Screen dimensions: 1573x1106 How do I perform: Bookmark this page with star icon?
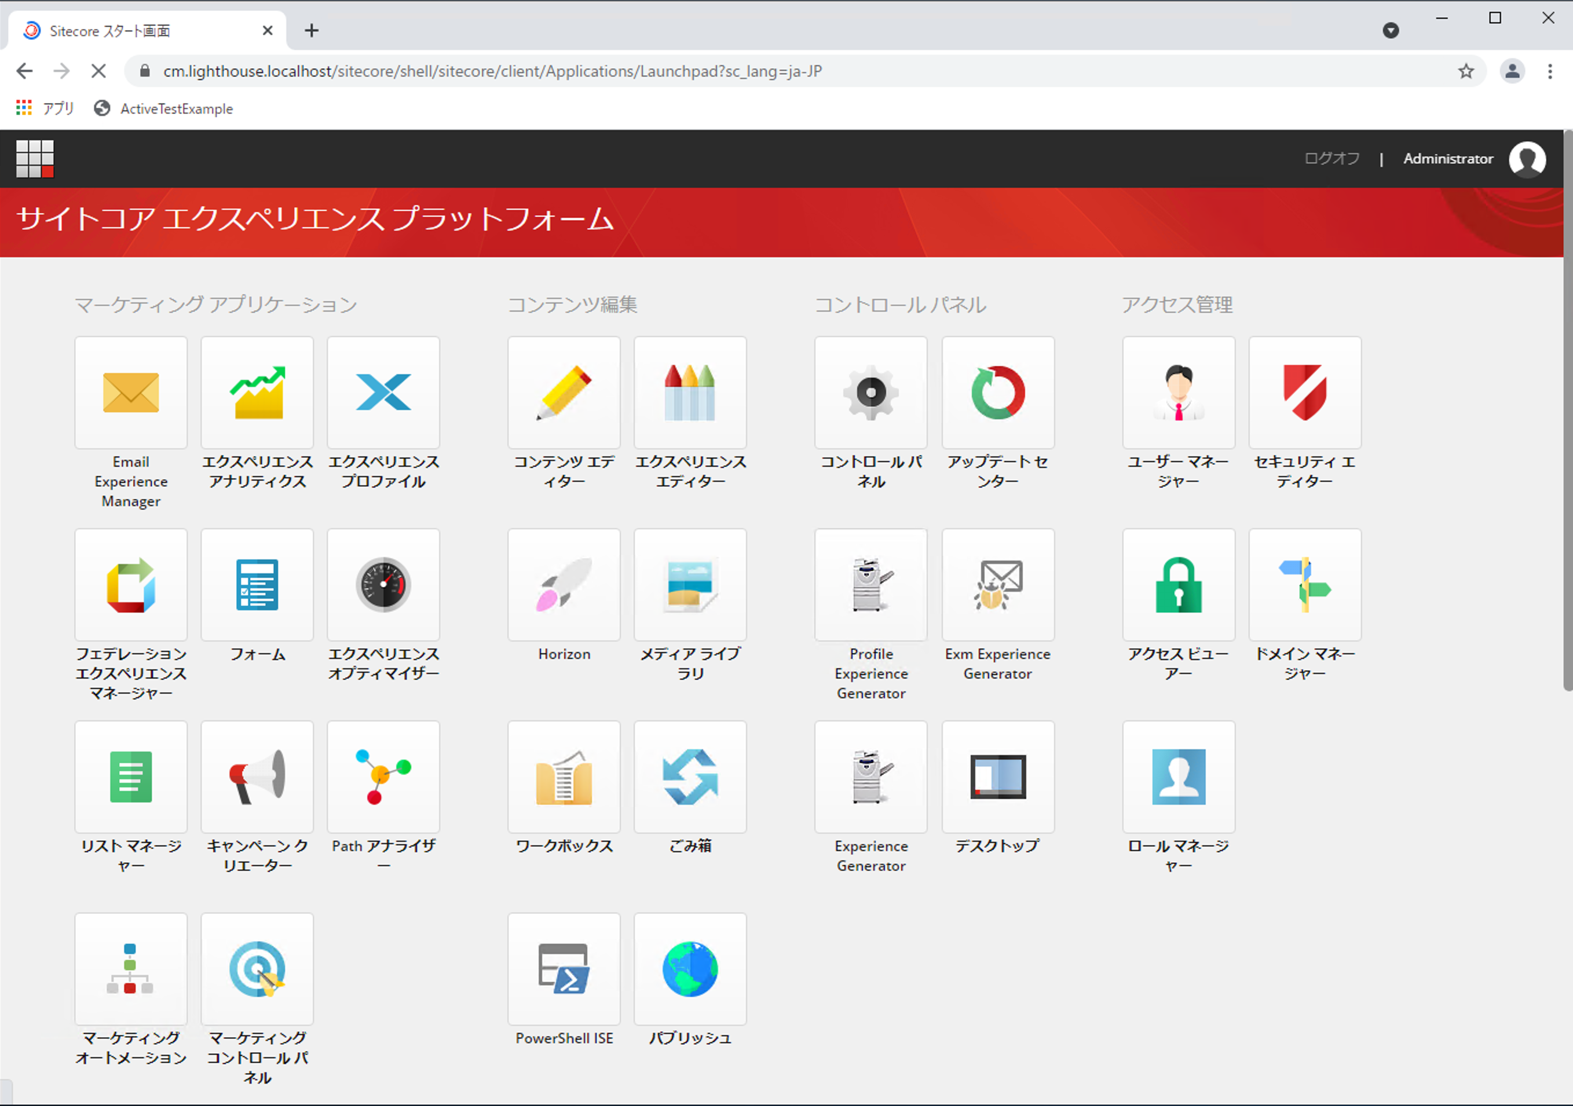tap(1465, 71)
